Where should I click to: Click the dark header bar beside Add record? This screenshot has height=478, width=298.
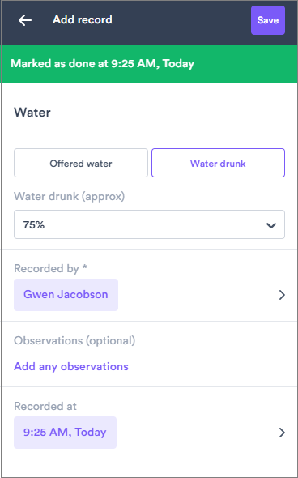(x=181, y=20)
